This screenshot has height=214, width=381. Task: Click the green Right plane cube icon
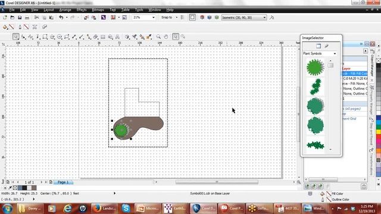(217, 17)
